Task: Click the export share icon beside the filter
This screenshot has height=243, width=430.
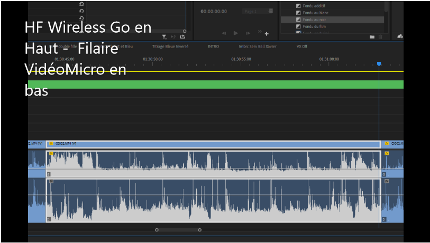Action: [182, 36]
